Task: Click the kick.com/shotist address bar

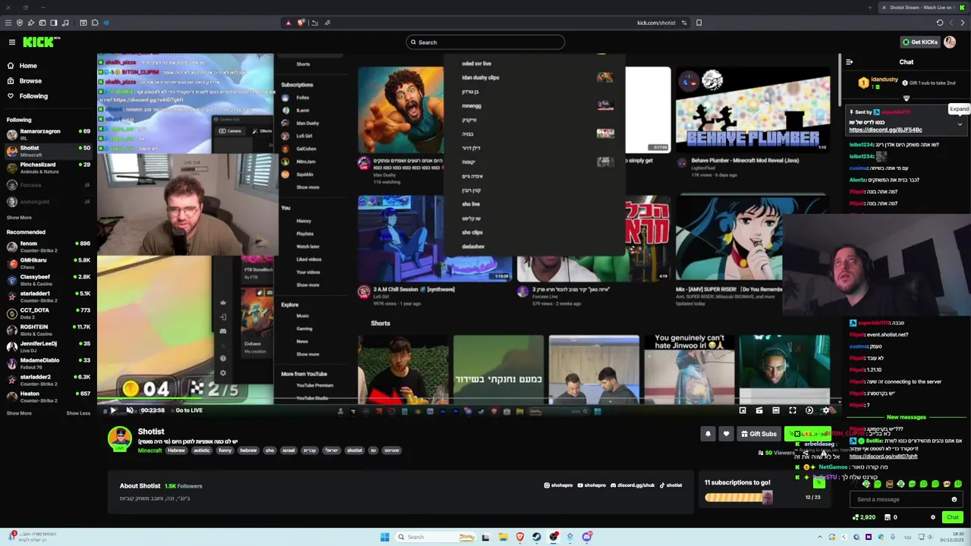Action: pos(656,23)
